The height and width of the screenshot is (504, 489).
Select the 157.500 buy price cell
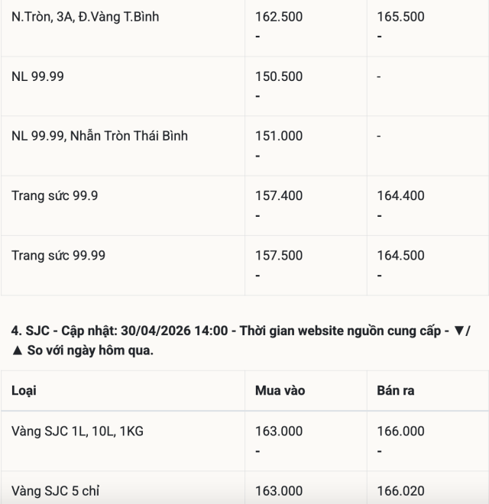click(x=279, y=255)
